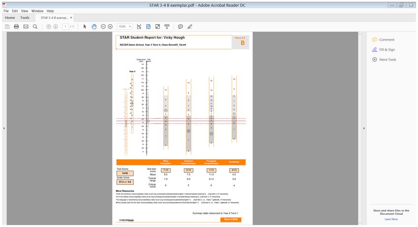
Task: Select Fit one full page icon
Action: [148, 27]
